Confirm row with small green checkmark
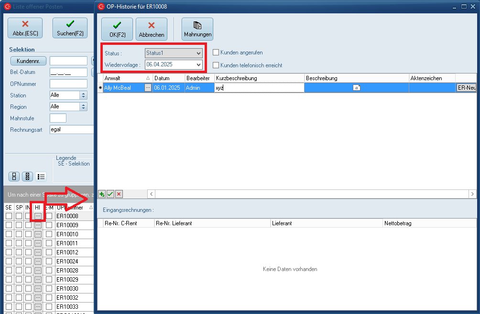The height and width of the screenshot is (314, 480). (110, 194)
